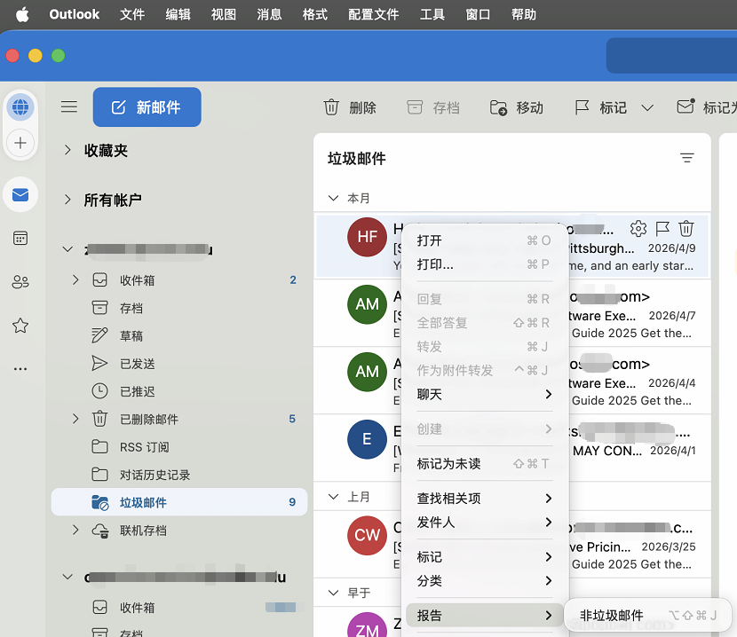737x637 pixels.
Task: Open the Calendar view in sidebar
Action: coord(20,238)
